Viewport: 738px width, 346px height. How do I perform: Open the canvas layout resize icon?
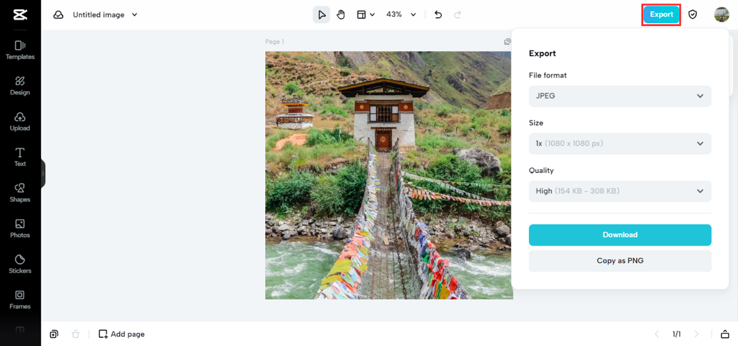(x=362, y=15)
